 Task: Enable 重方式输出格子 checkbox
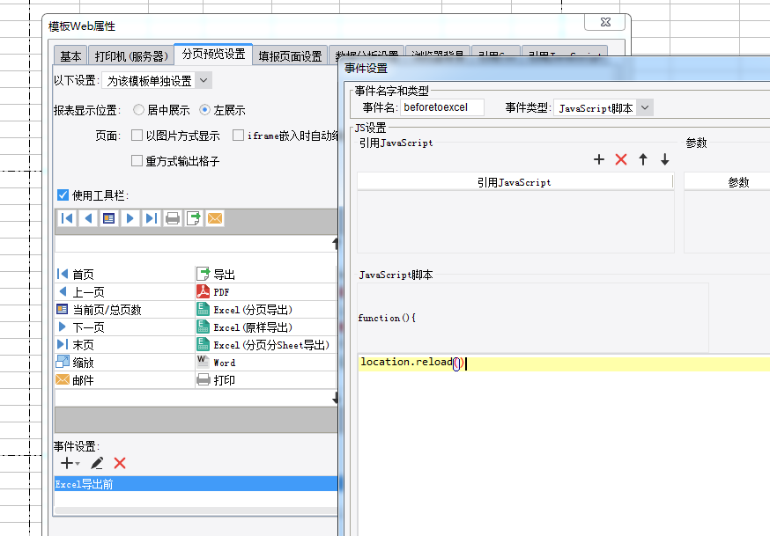(137, 161)
